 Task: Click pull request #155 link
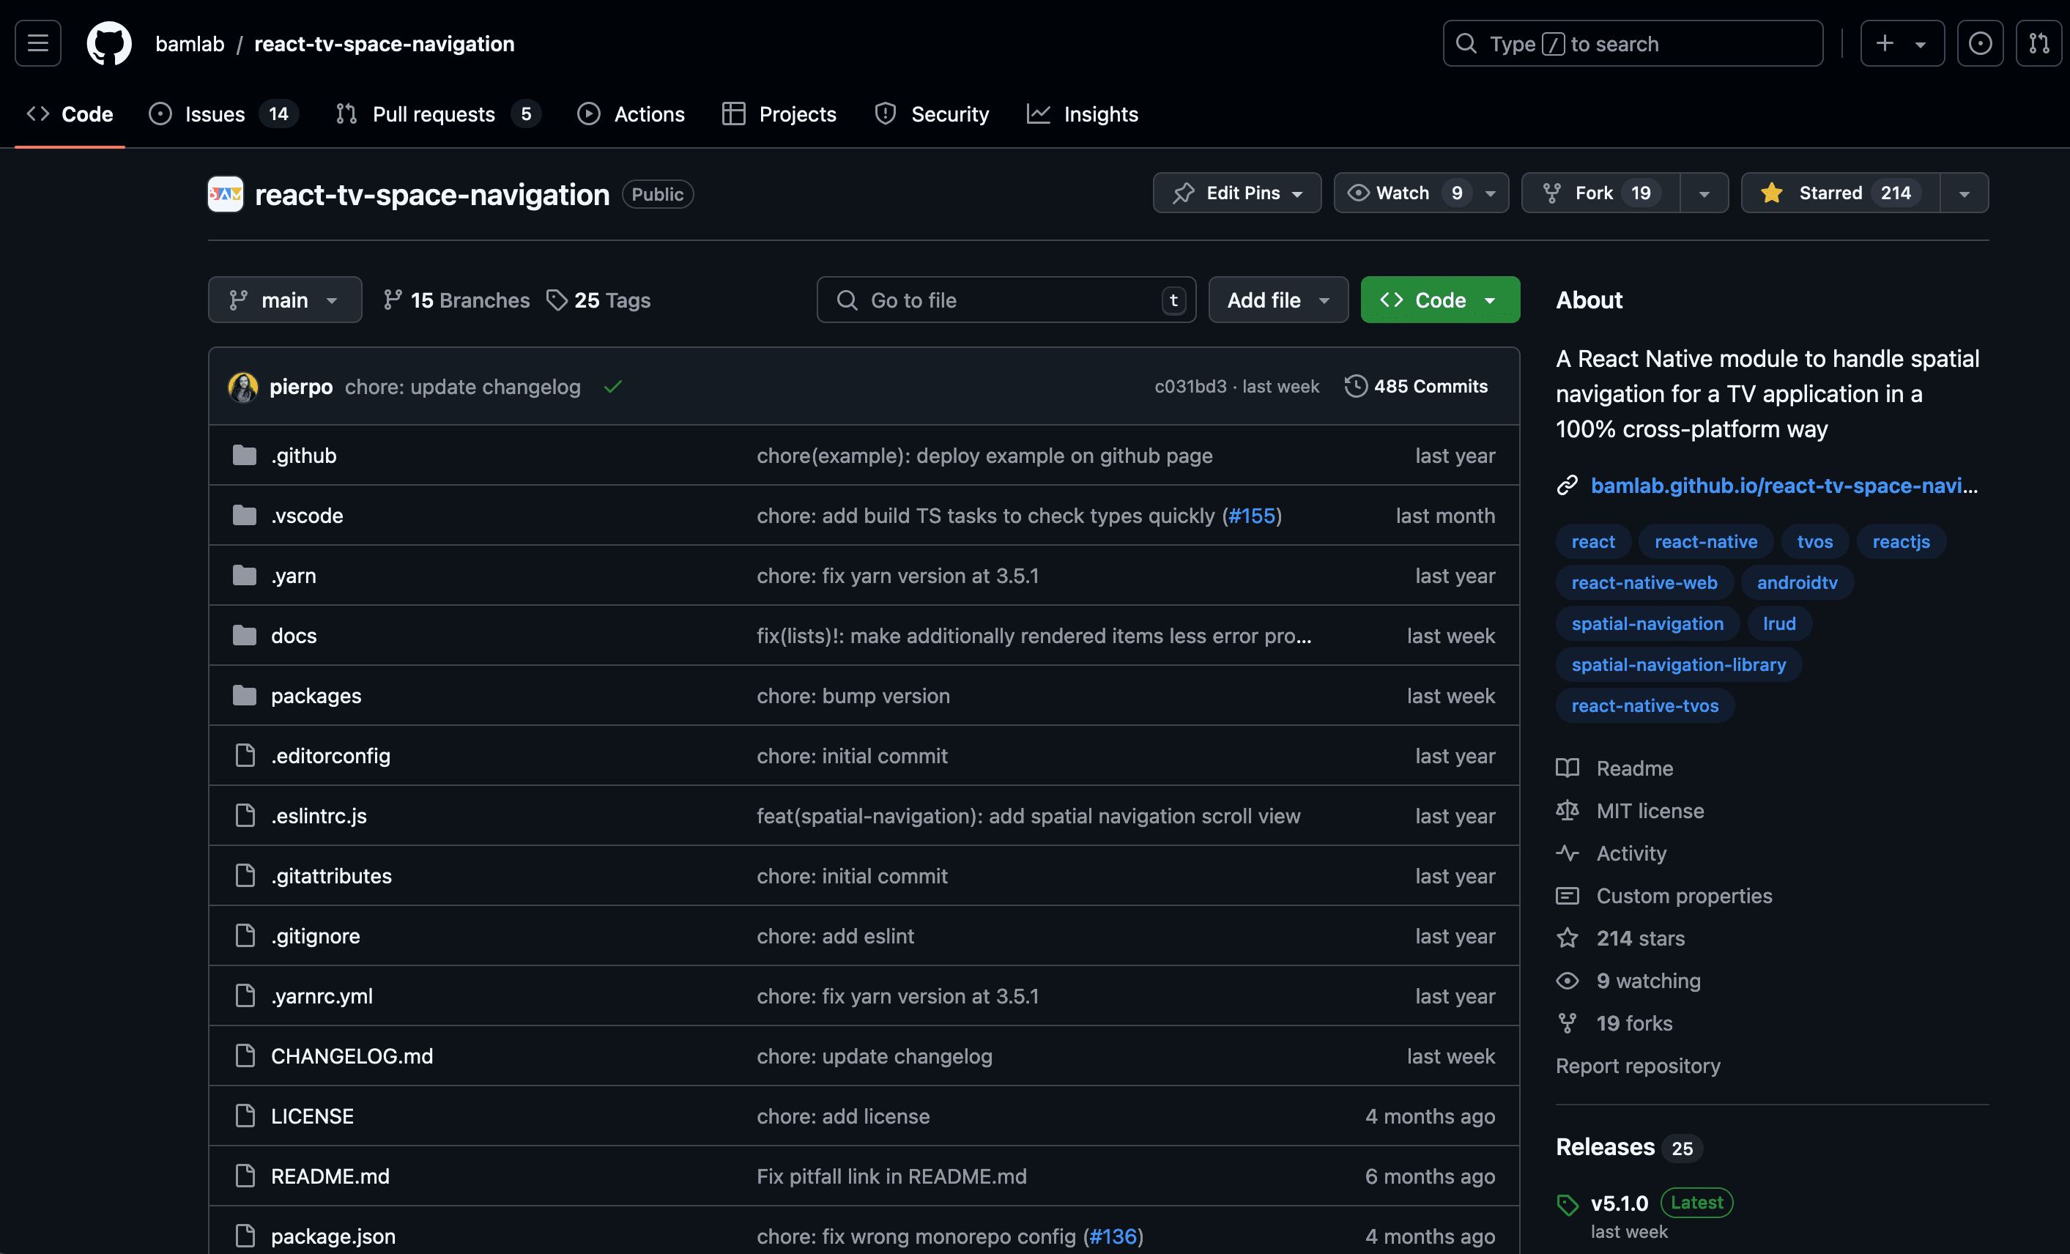pyautogui.click(x=1252, y=516)
